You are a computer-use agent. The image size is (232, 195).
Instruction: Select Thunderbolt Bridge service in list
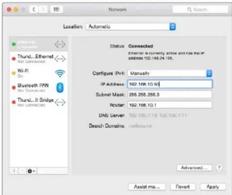39,102
